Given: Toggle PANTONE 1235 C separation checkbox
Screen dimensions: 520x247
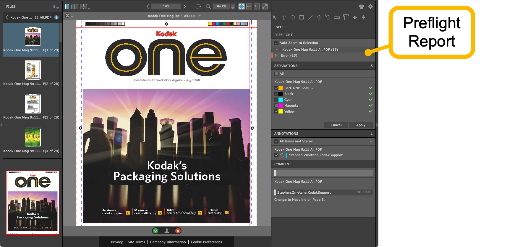Looking at the screenshot, I should pyautogui.click(x=276, y=88).
